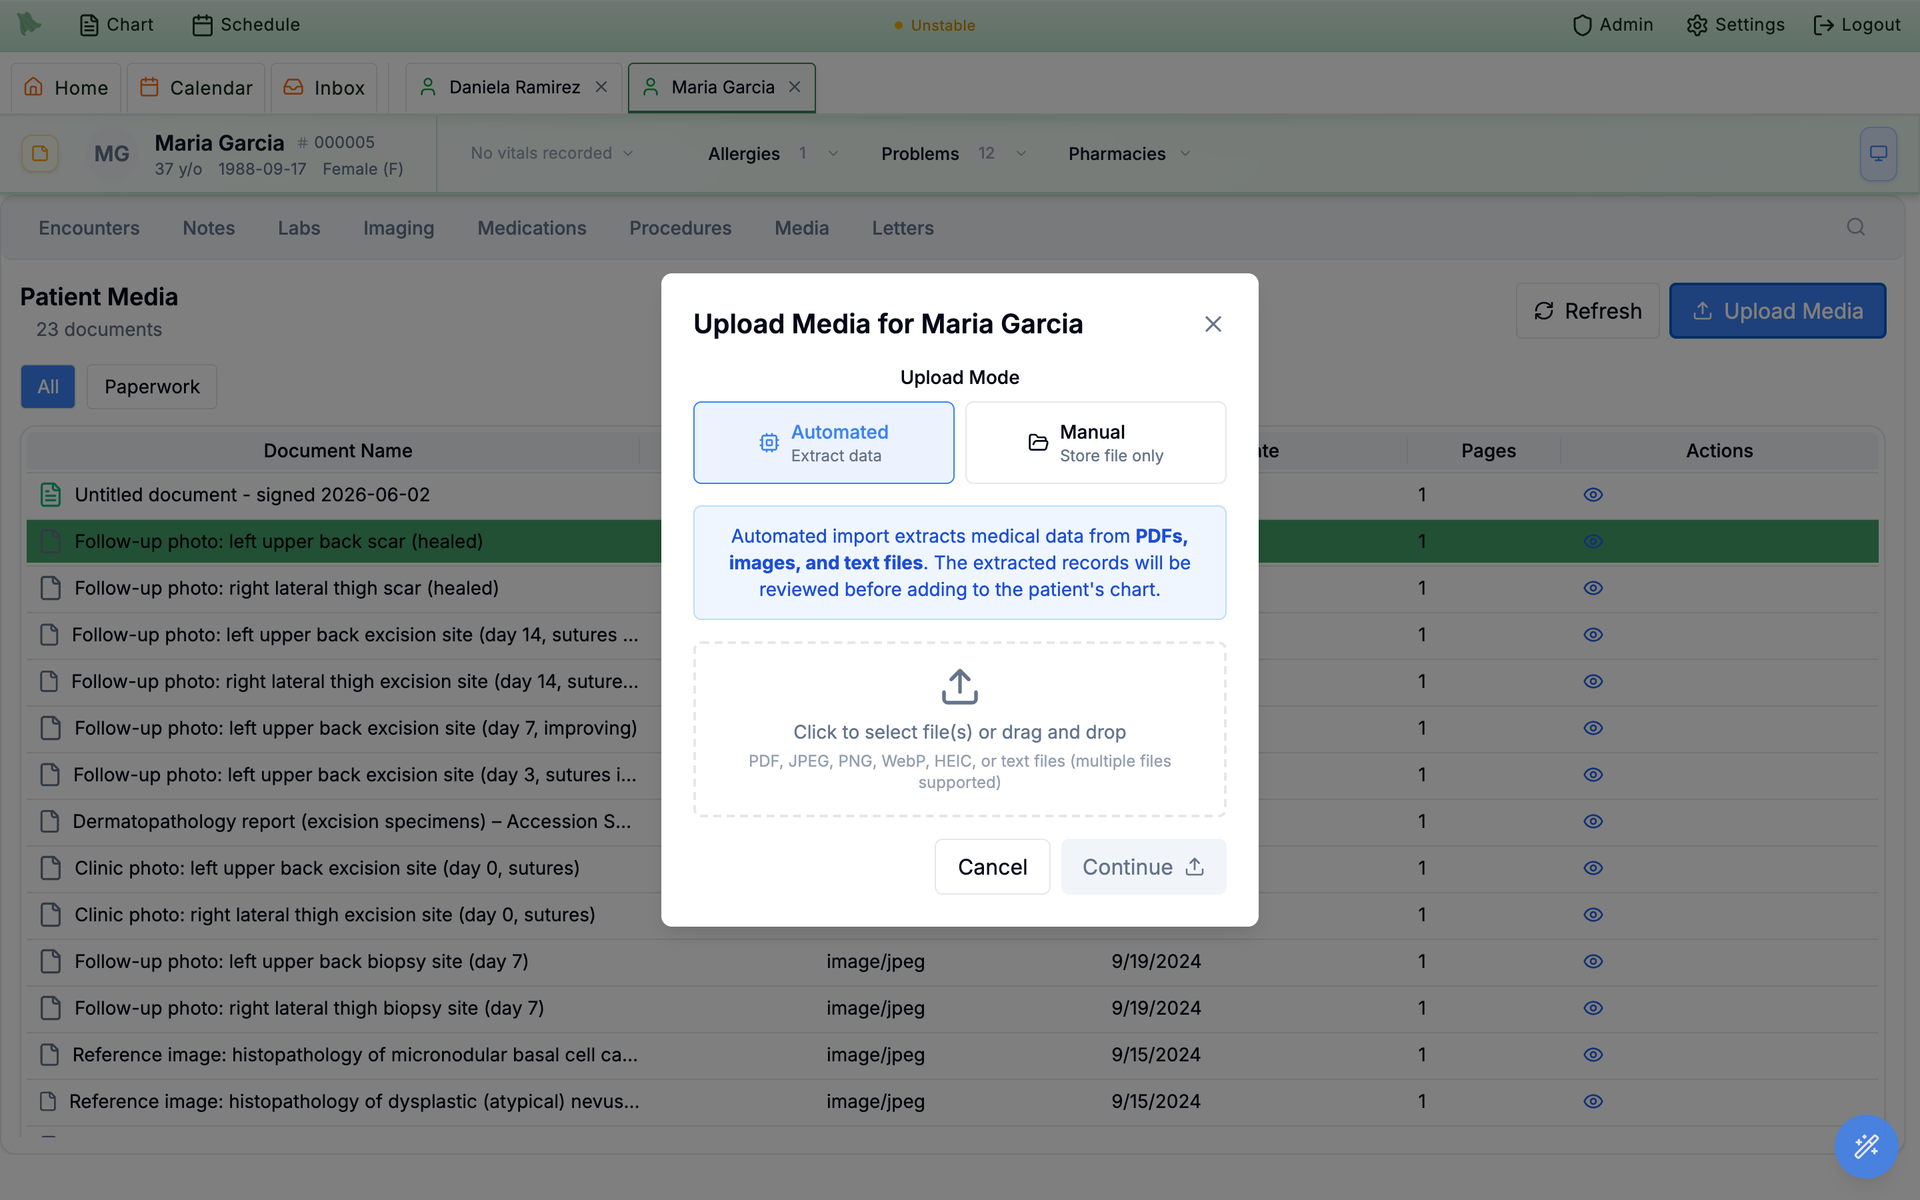This screenshot has height=1200, width=1920.
Task: Click the Pages column header
Action: tap(1489, 450)
